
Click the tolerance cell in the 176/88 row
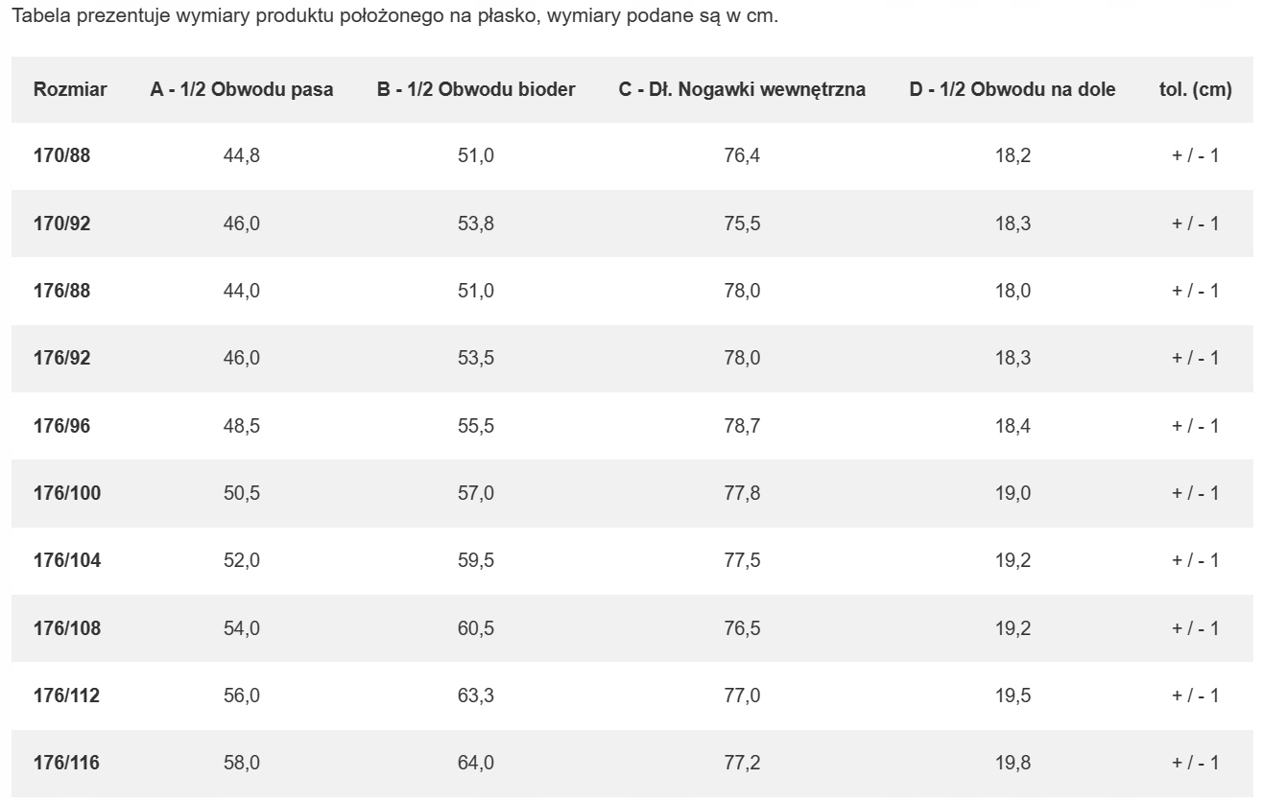click(1195, 291)
